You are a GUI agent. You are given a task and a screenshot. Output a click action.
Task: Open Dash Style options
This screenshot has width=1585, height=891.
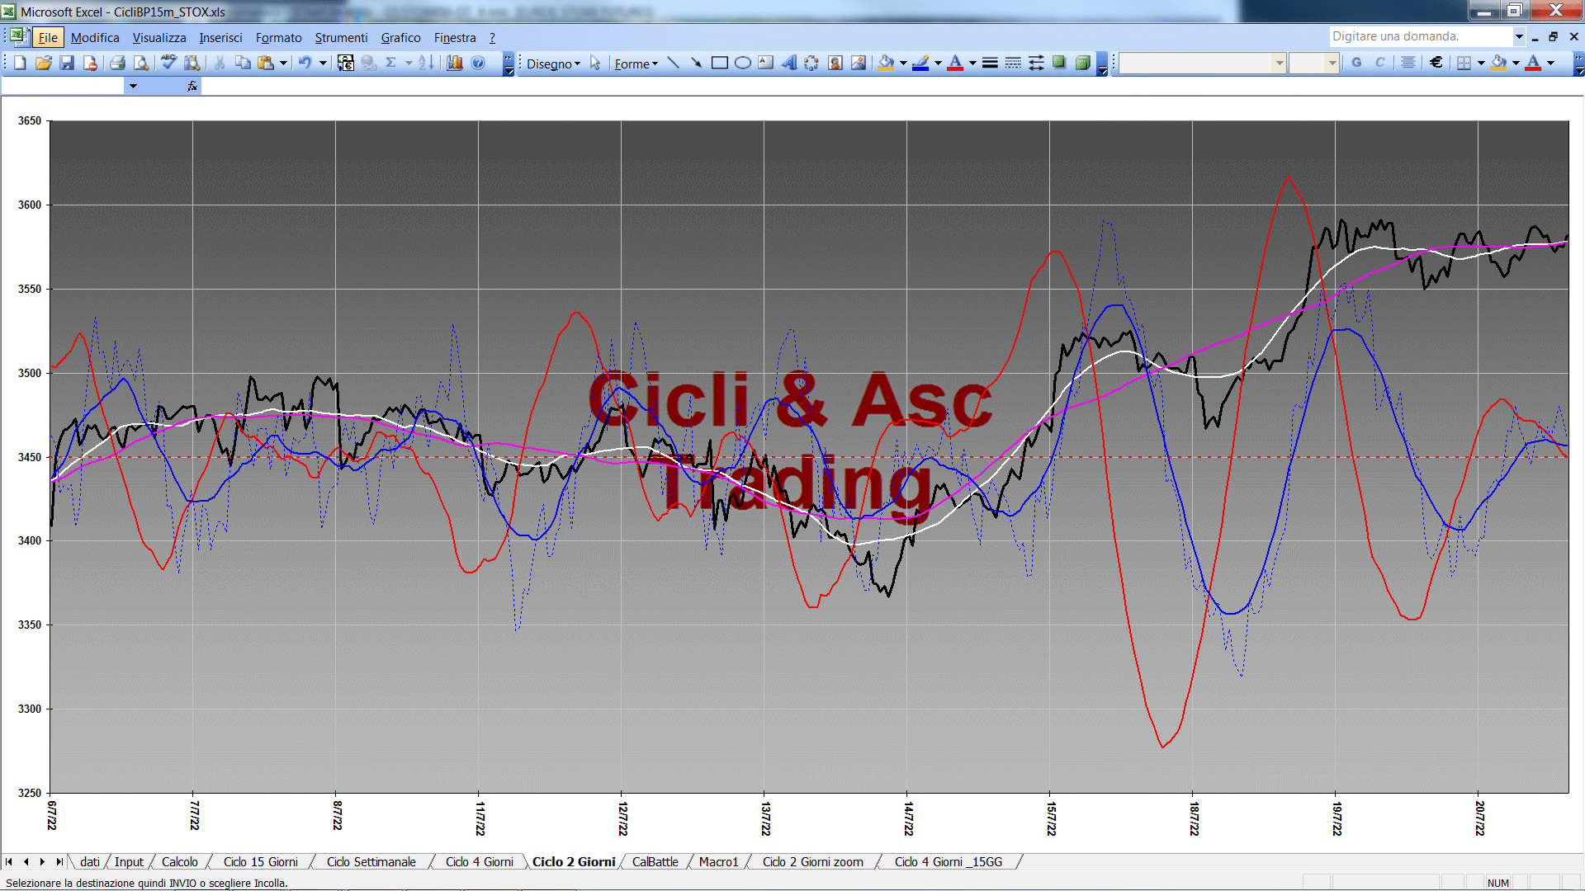(1013, 63)
